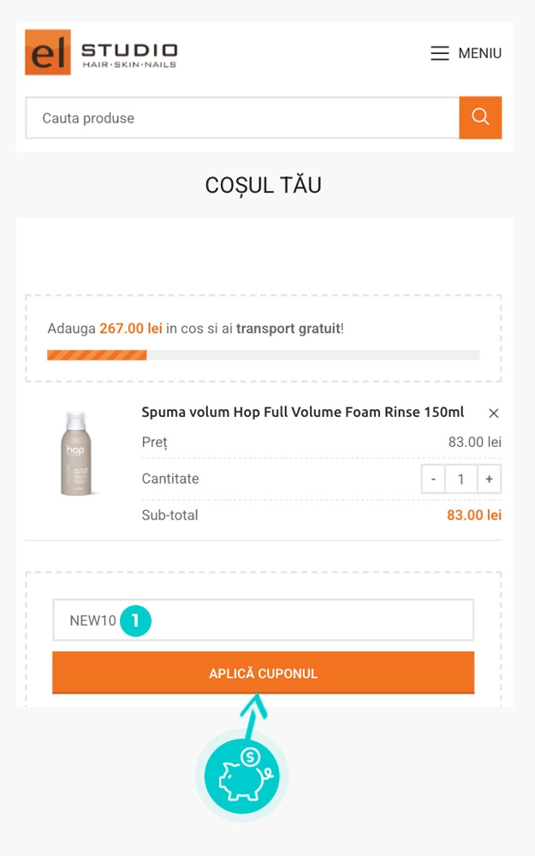Click the free transport progress bar
The width and height of the screenshot is (535, 856).
(263, 355)
